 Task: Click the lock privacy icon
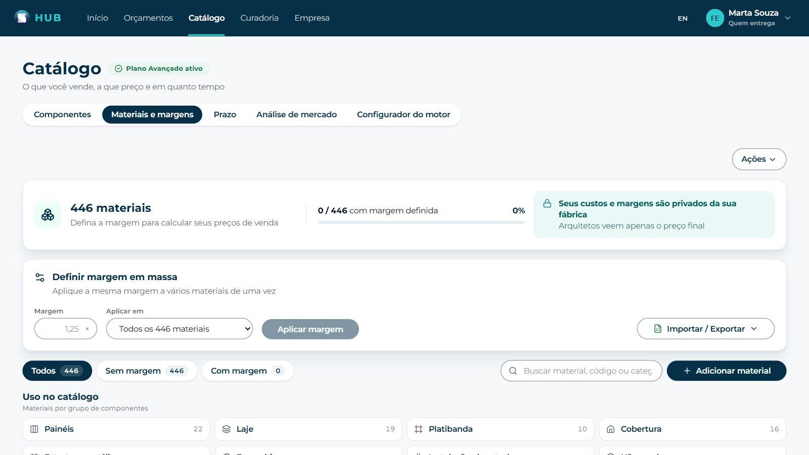[x=547, y=203]
